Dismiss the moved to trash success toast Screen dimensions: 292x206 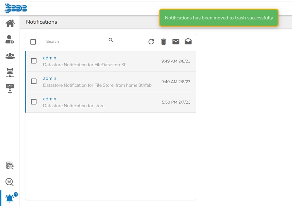tap(219, 18)
